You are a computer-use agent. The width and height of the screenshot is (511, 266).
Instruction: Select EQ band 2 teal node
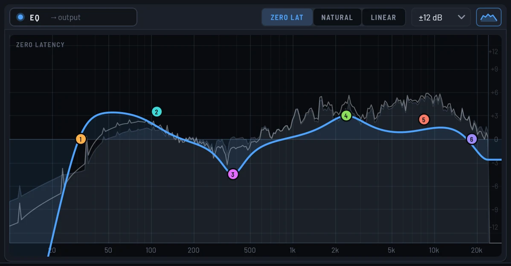click(157, 112)
